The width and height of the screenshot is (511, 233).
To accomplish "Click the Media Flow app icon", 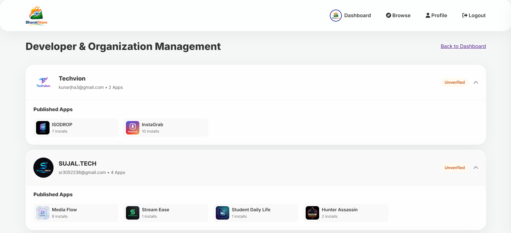I will tap(43, 213).
